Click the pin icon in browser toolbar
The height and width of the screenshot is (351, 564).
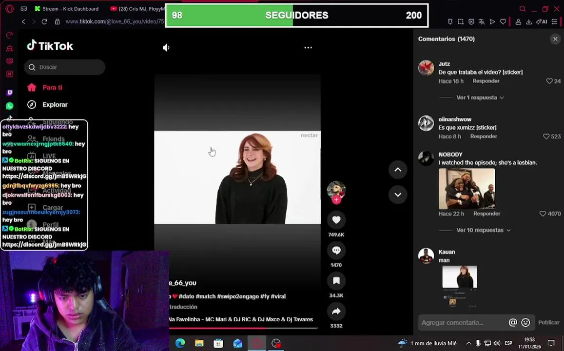tap(450, 22)
